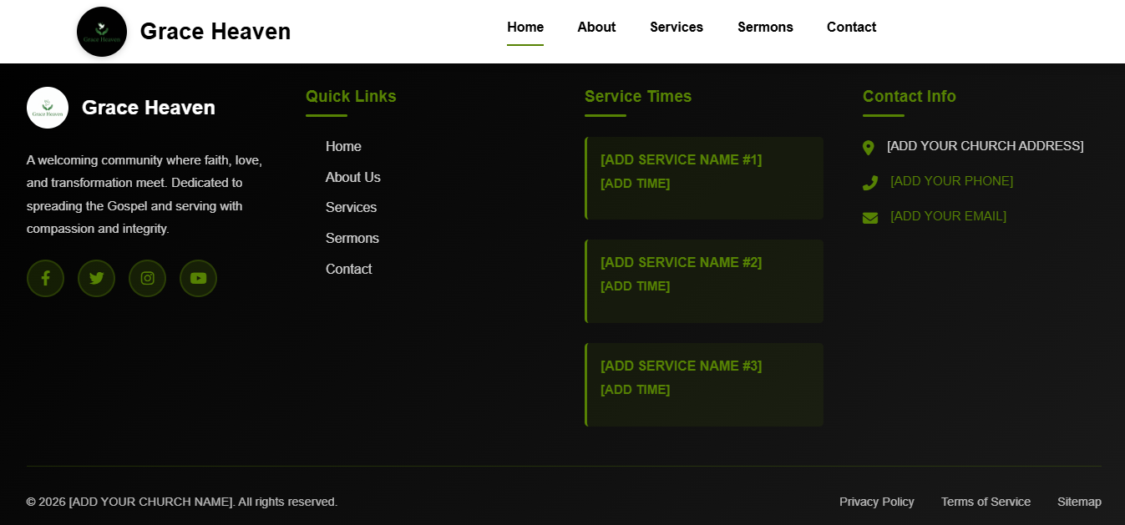The image size is (1125, 525).
Task: Click the envelope email icon
Action: [870, 218]
